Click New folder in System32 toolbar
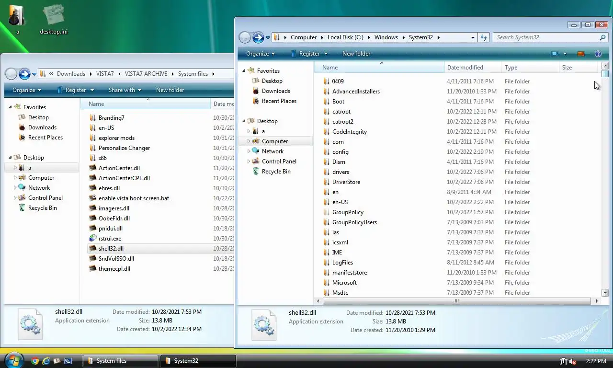 pyautogui.click(x=356, y=54)
